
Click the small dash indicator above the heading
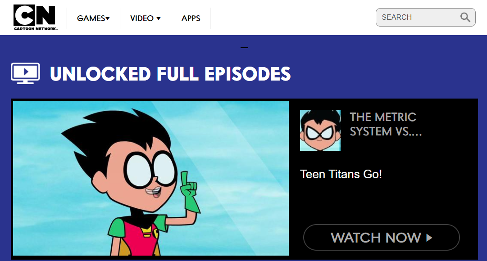click(x=245, y=48)
